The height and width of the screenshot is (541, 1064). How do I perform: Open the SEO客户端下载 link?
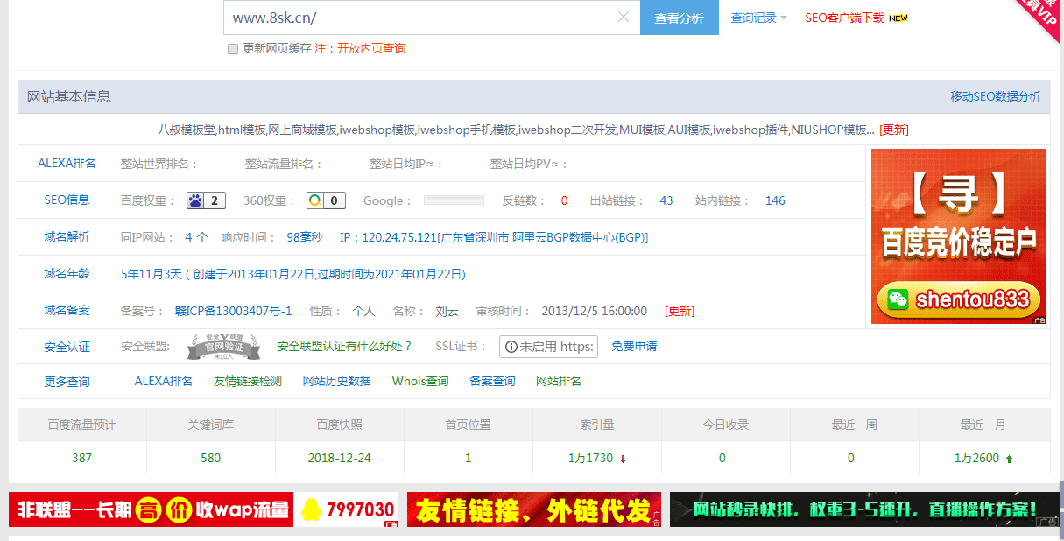point(844,18)
